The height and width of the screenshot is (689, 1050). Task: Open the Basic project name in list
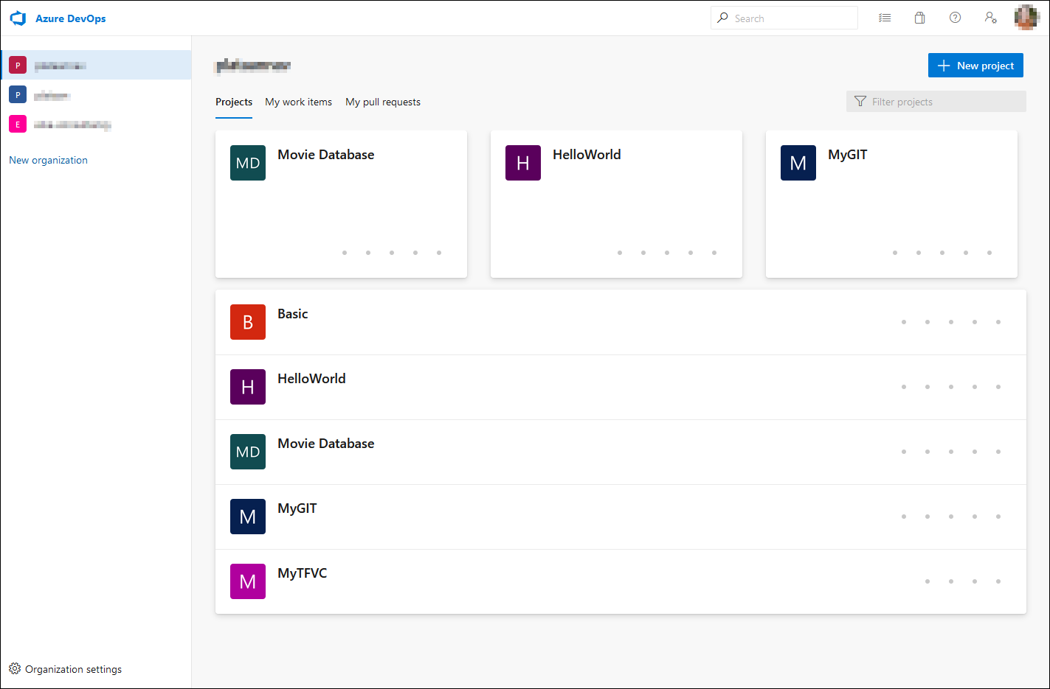293,314
